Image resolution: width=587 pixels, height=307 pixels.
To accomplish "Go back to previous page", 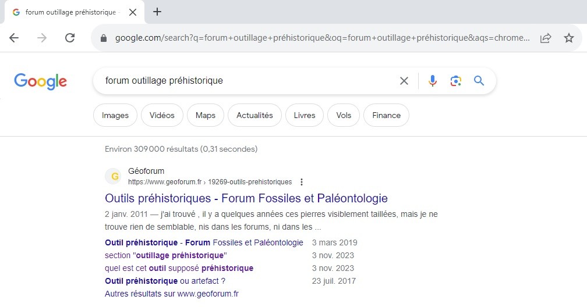I will [14, 38].
